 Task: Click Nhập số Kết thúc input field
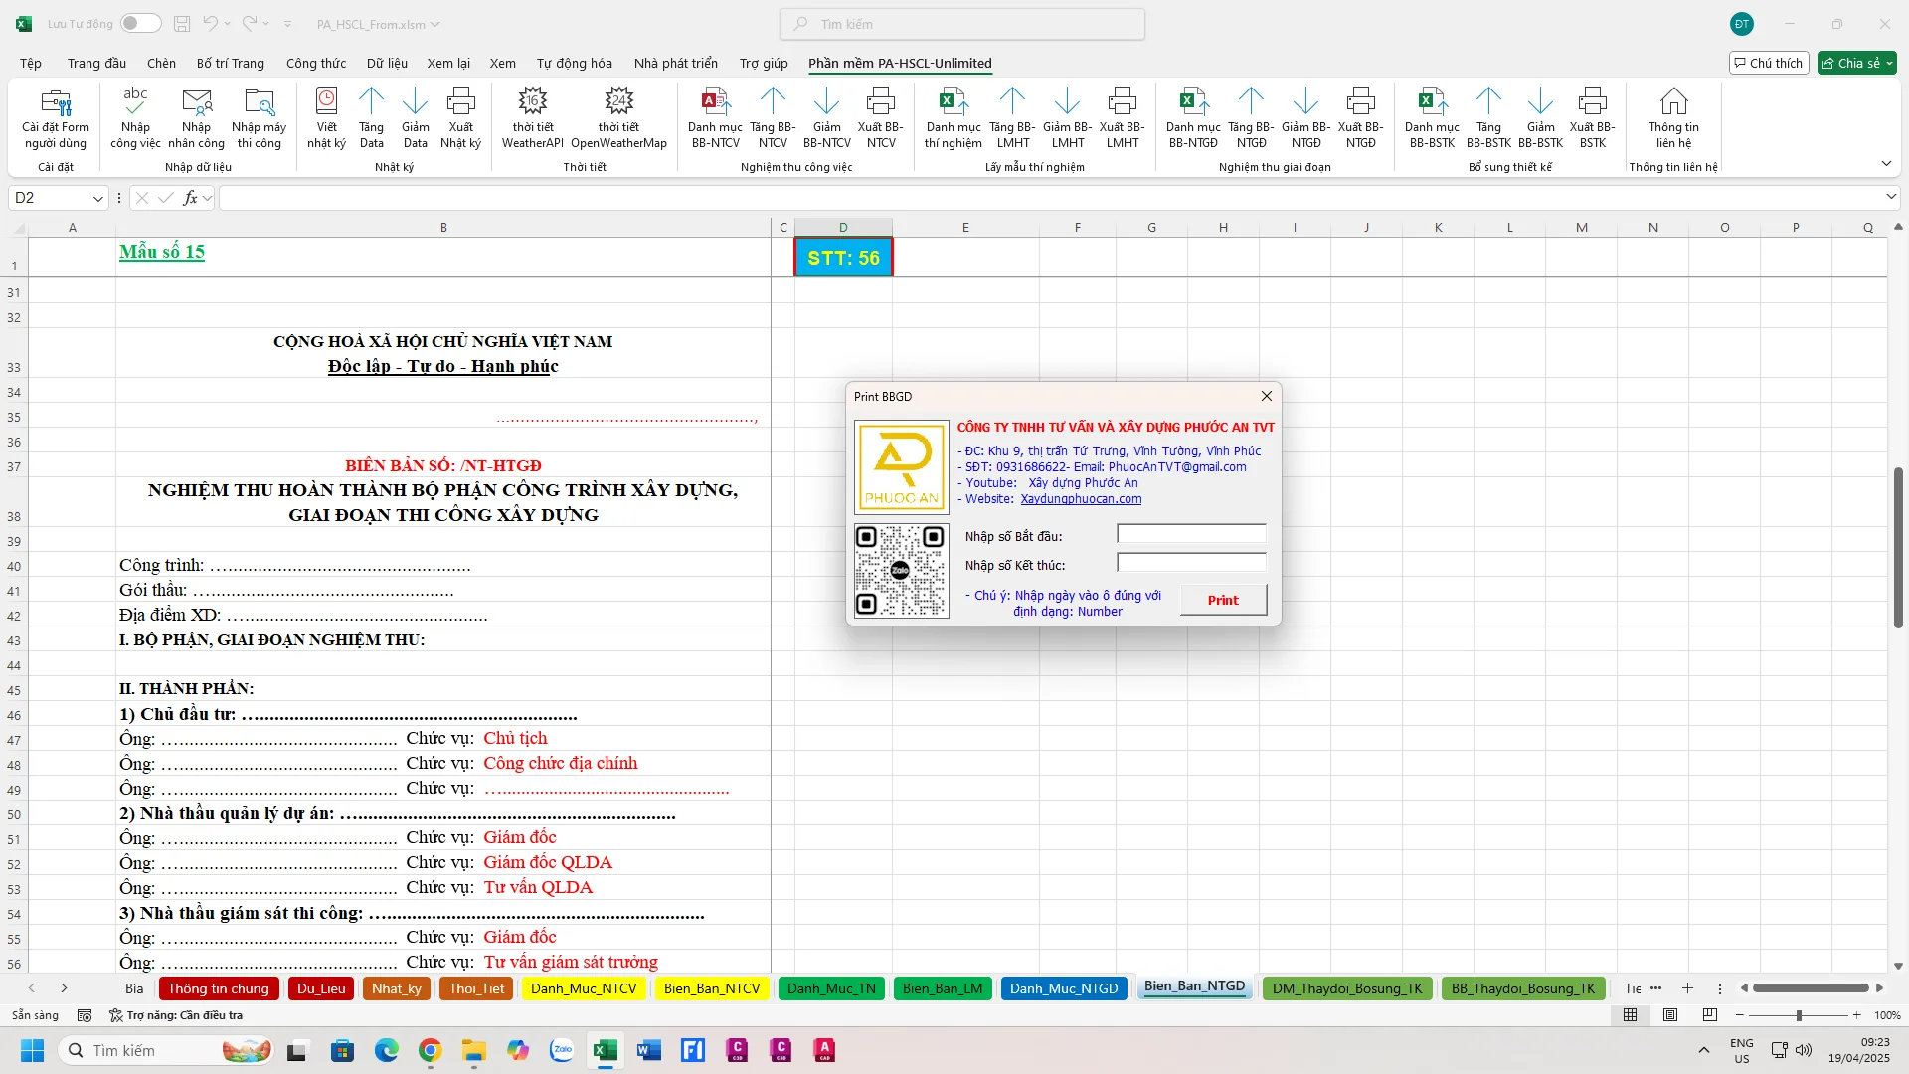pyautogui.click(x=1191, y=564)
